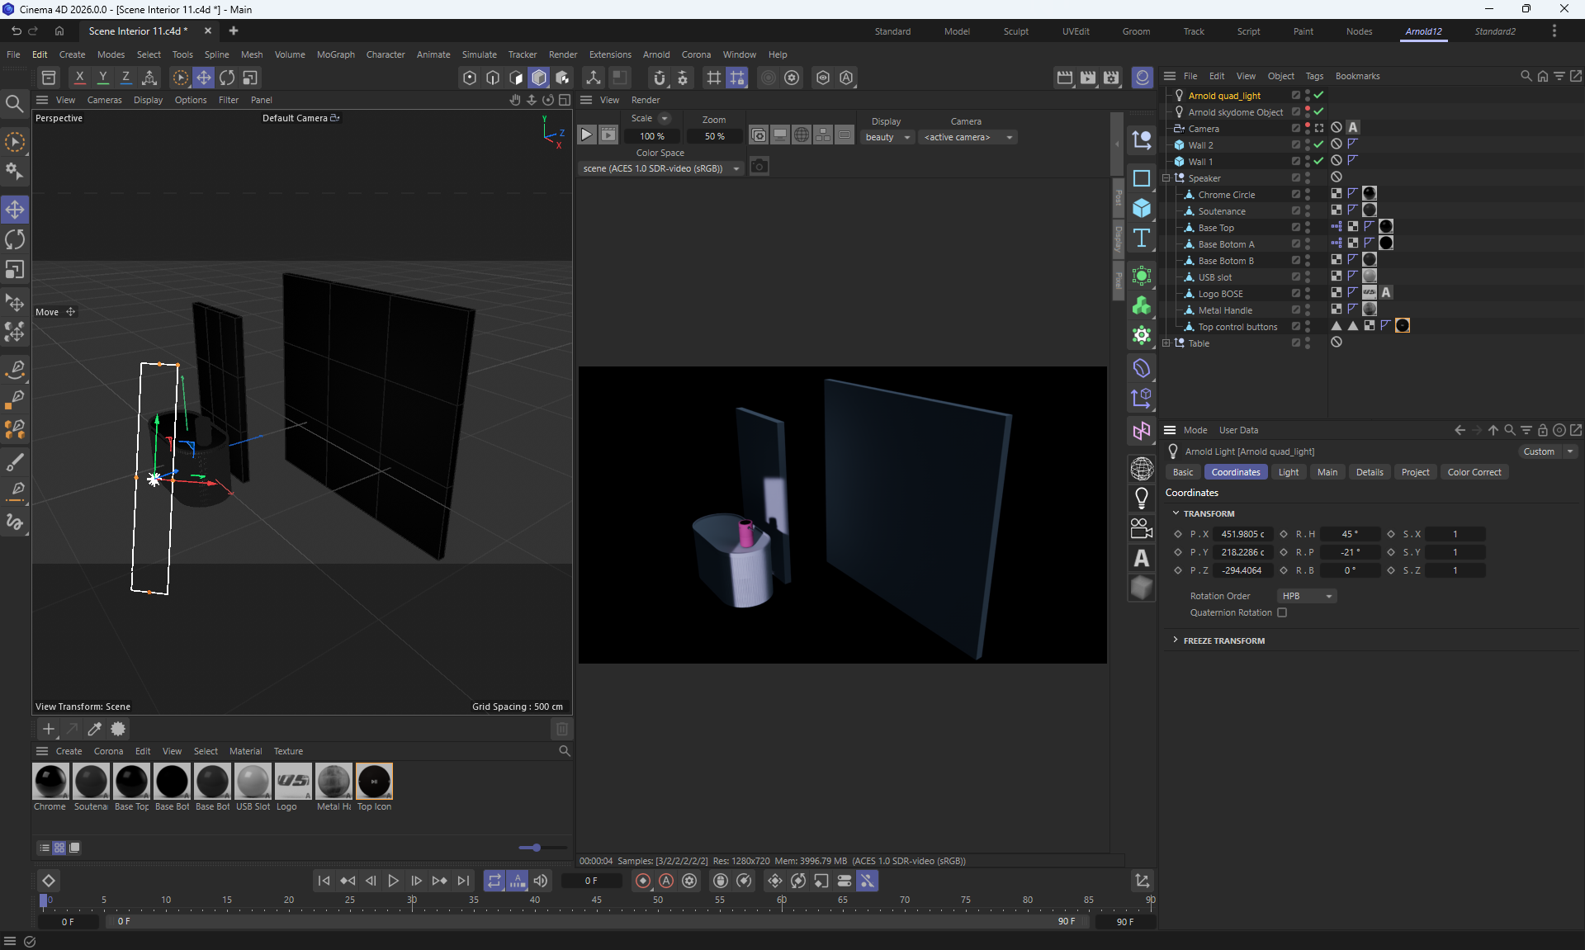This screenshot has width=1585, height=950.
Task: Click the Color Correct tab button
Action: click(x=1474, y=472)
